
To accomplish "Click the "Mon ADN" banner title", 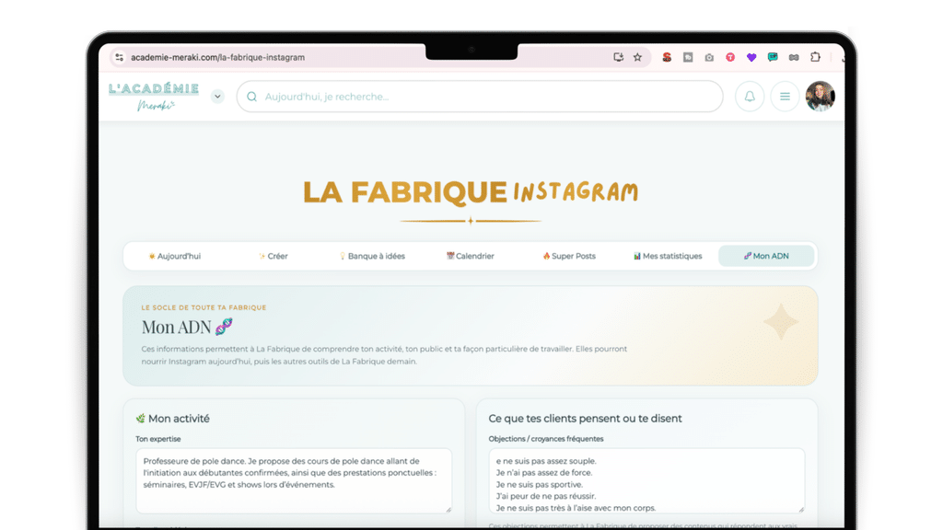I will (x=187, y=327).
